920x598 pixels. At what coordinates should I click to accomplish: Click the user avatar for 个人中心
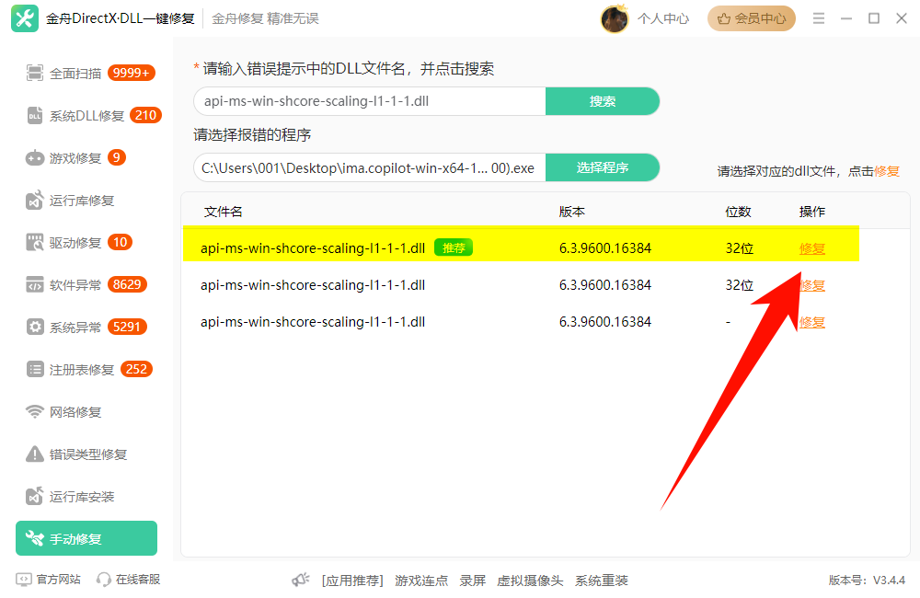(x=615, y=18)
